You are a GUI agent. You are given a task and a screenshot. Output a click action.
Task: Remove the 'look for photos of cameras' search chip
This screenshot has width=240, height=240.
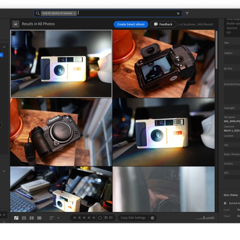(74, 14)
